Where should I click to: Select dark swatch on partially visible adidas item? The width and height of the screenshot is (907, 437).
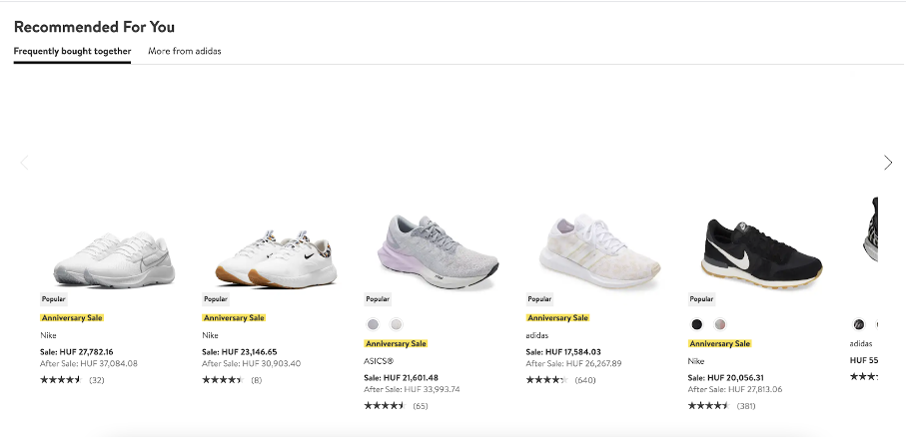coord(859,324)
